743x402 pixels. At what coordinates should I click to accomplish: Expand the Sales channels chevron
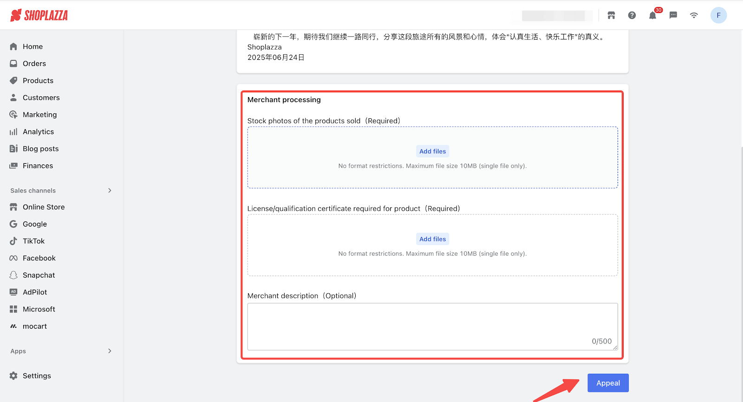110,190
